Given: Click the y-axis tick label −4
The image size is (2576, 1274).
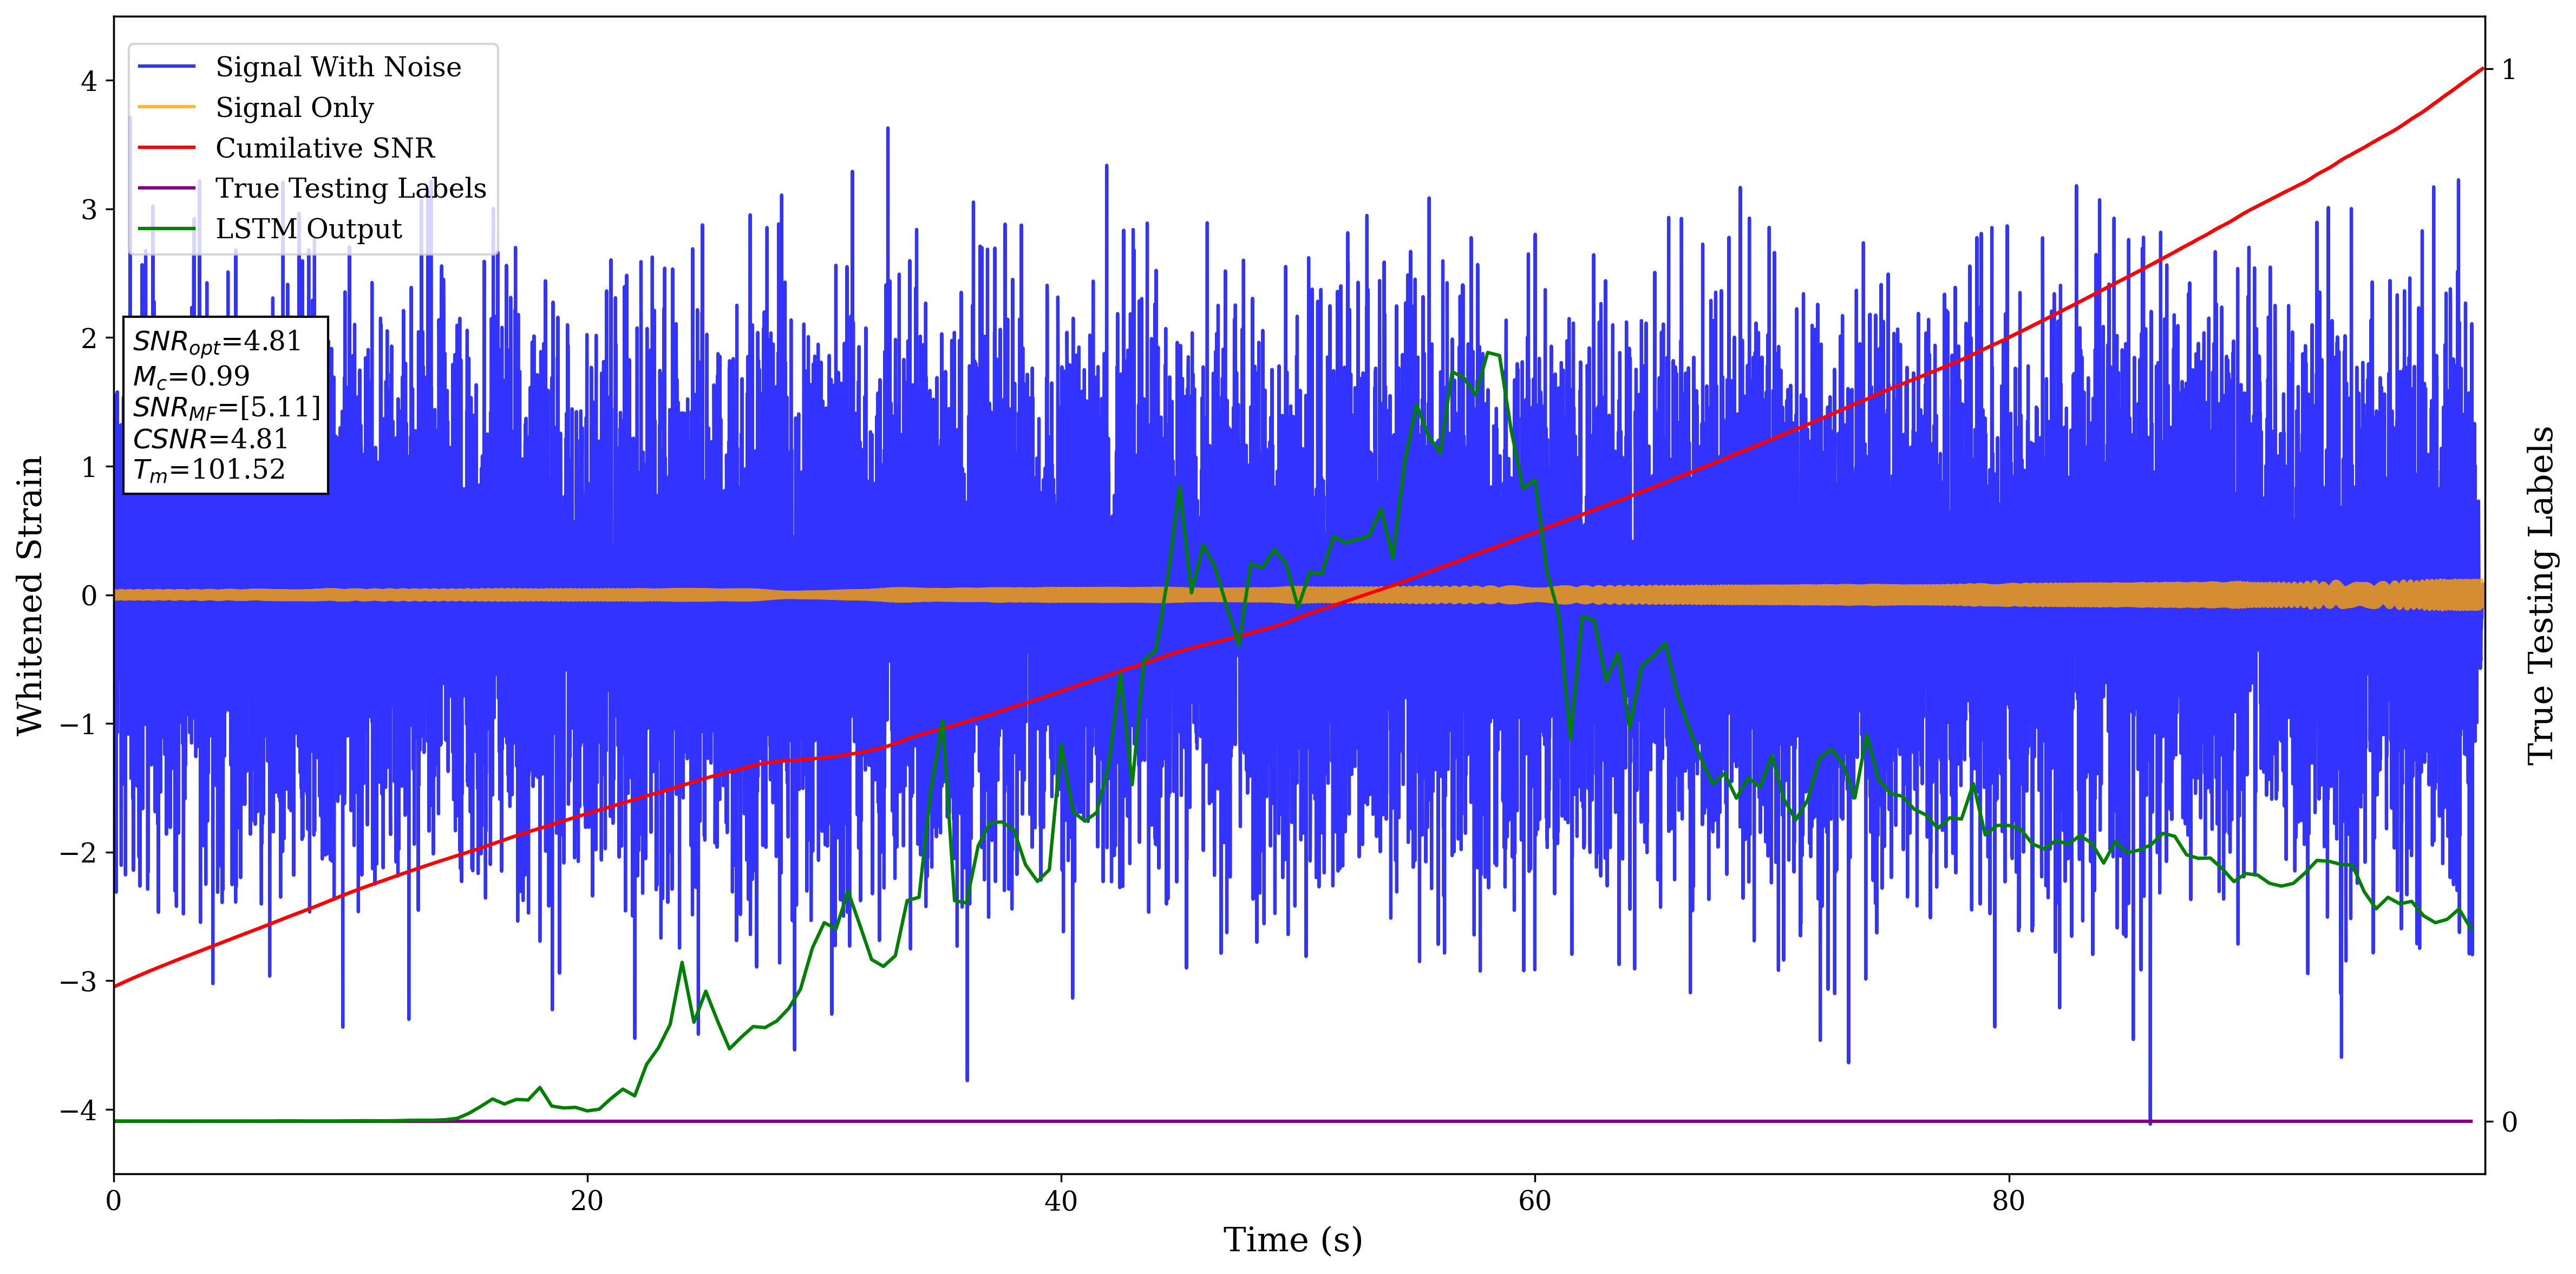Looking at the screenshot, I should point(79,1110).
